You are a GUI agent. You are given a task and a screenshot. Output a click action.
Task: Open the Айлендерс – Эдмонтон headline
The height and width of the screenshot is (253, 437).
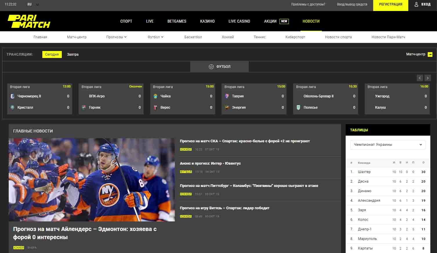tap(85, 233)
